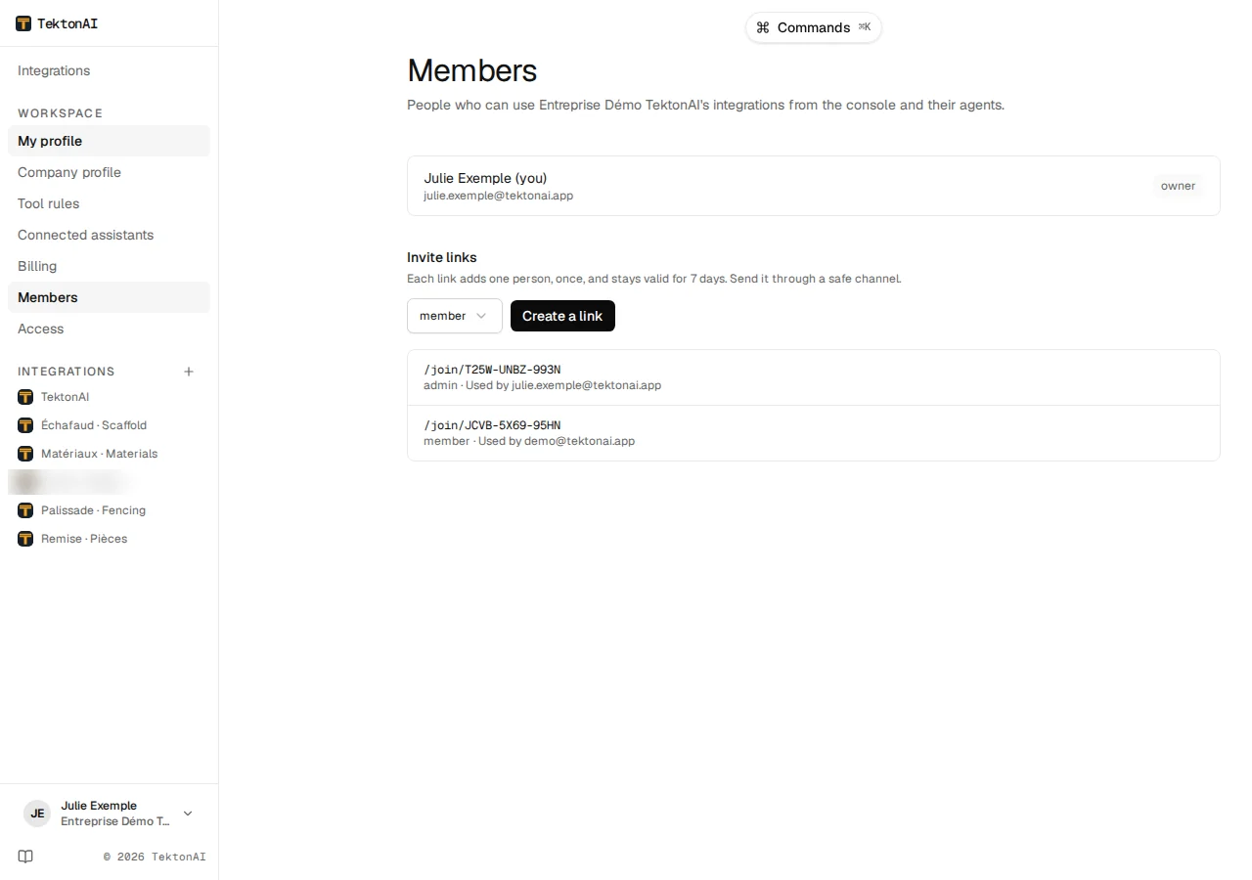Open Échafaud · Scaffold integration icon
The width and height of the screenshot is (1252, 880).
[x=25, y=425]
